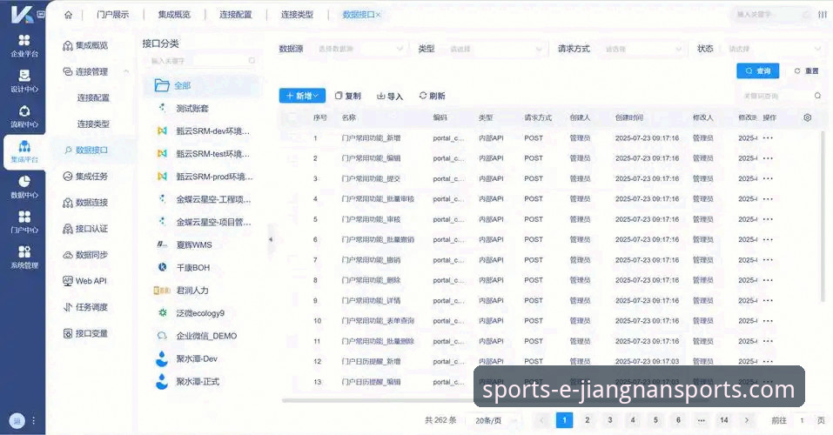Open 任务调度 in the side menu
833x435 pixels.
[x=85, y=307]
